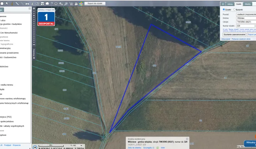Viewport: 256px width, 149px height.
Task: Open the panel layout icon
Action: tap(42, 4)
